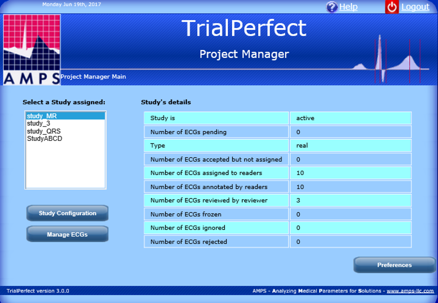Screen dimensions: 438x303
Task: Click the "Study's details" heading
Action: [166, 102]
